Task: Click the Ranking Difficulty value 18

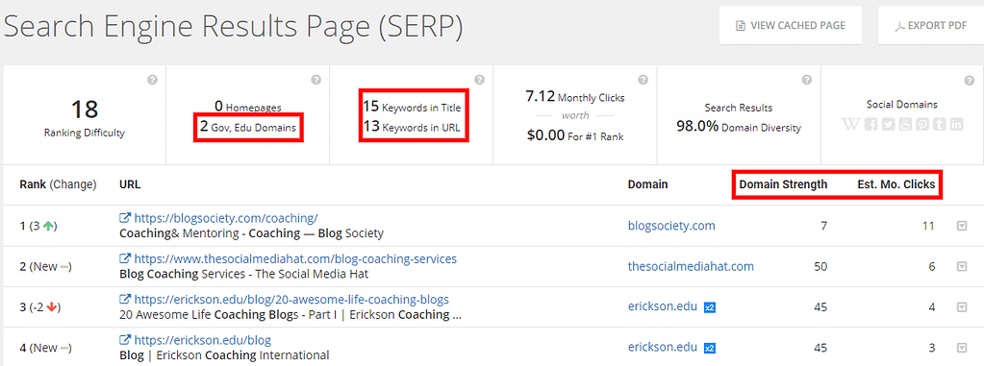Action: (x=84, y=110)
